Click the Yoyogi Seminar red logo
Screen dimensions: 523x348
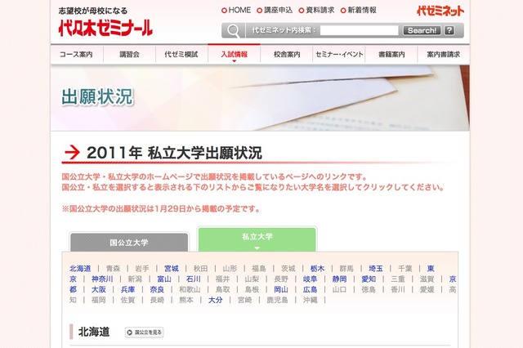pos(105,28)
